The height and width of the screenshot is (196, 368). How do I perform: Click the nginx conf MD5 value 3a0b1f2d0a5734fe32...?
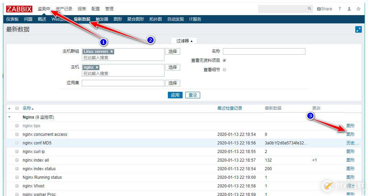tap(286, 143)
